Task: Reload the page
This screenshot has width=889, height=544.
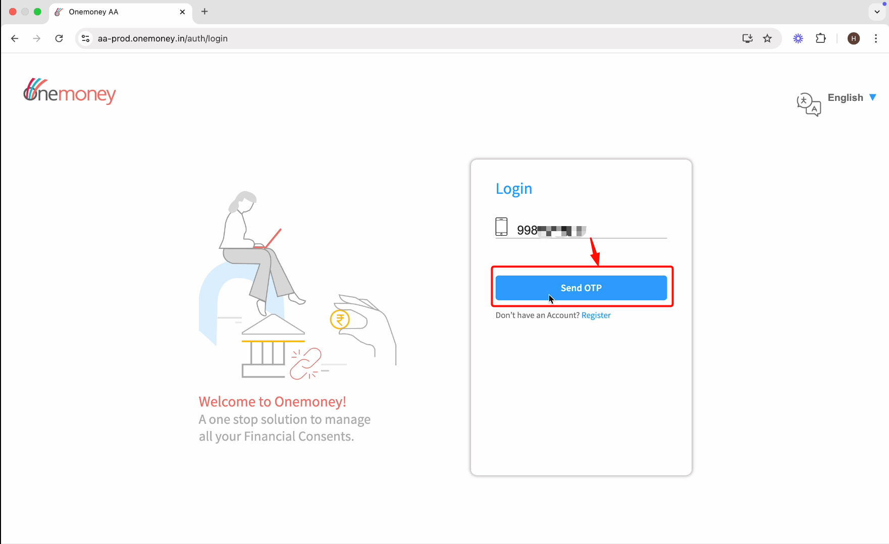Action: [59, 38]
